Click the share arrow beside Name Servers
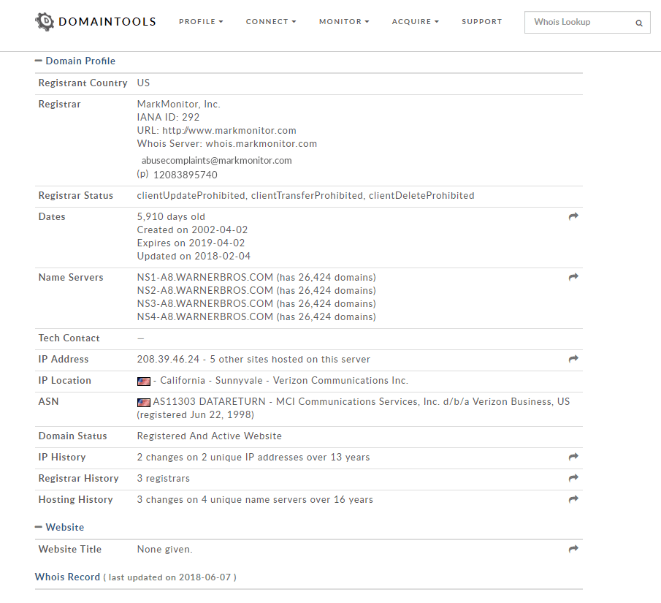 pyautogui.click(x=573, y=278)
